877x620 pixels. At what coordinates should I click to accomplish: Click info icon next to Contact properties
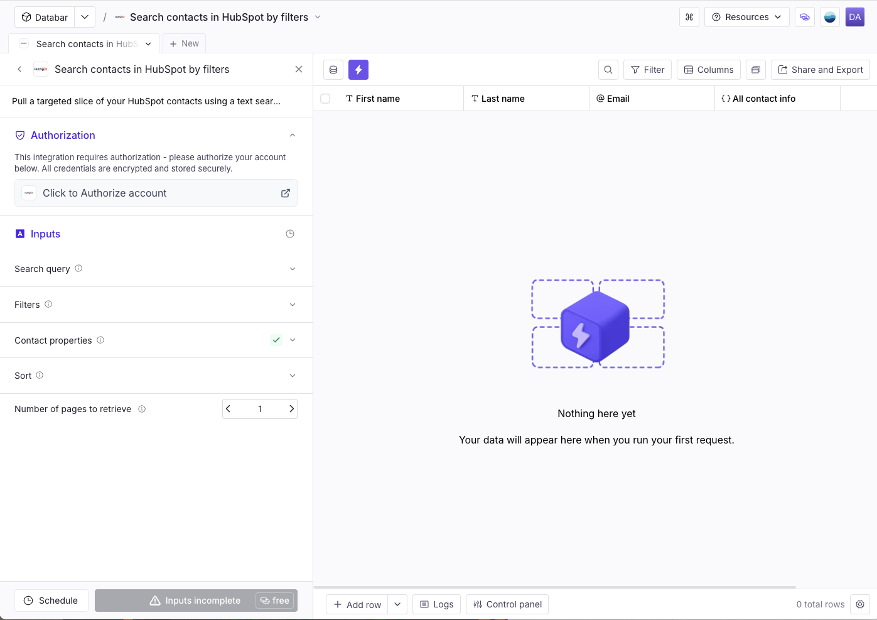point(100,340)
